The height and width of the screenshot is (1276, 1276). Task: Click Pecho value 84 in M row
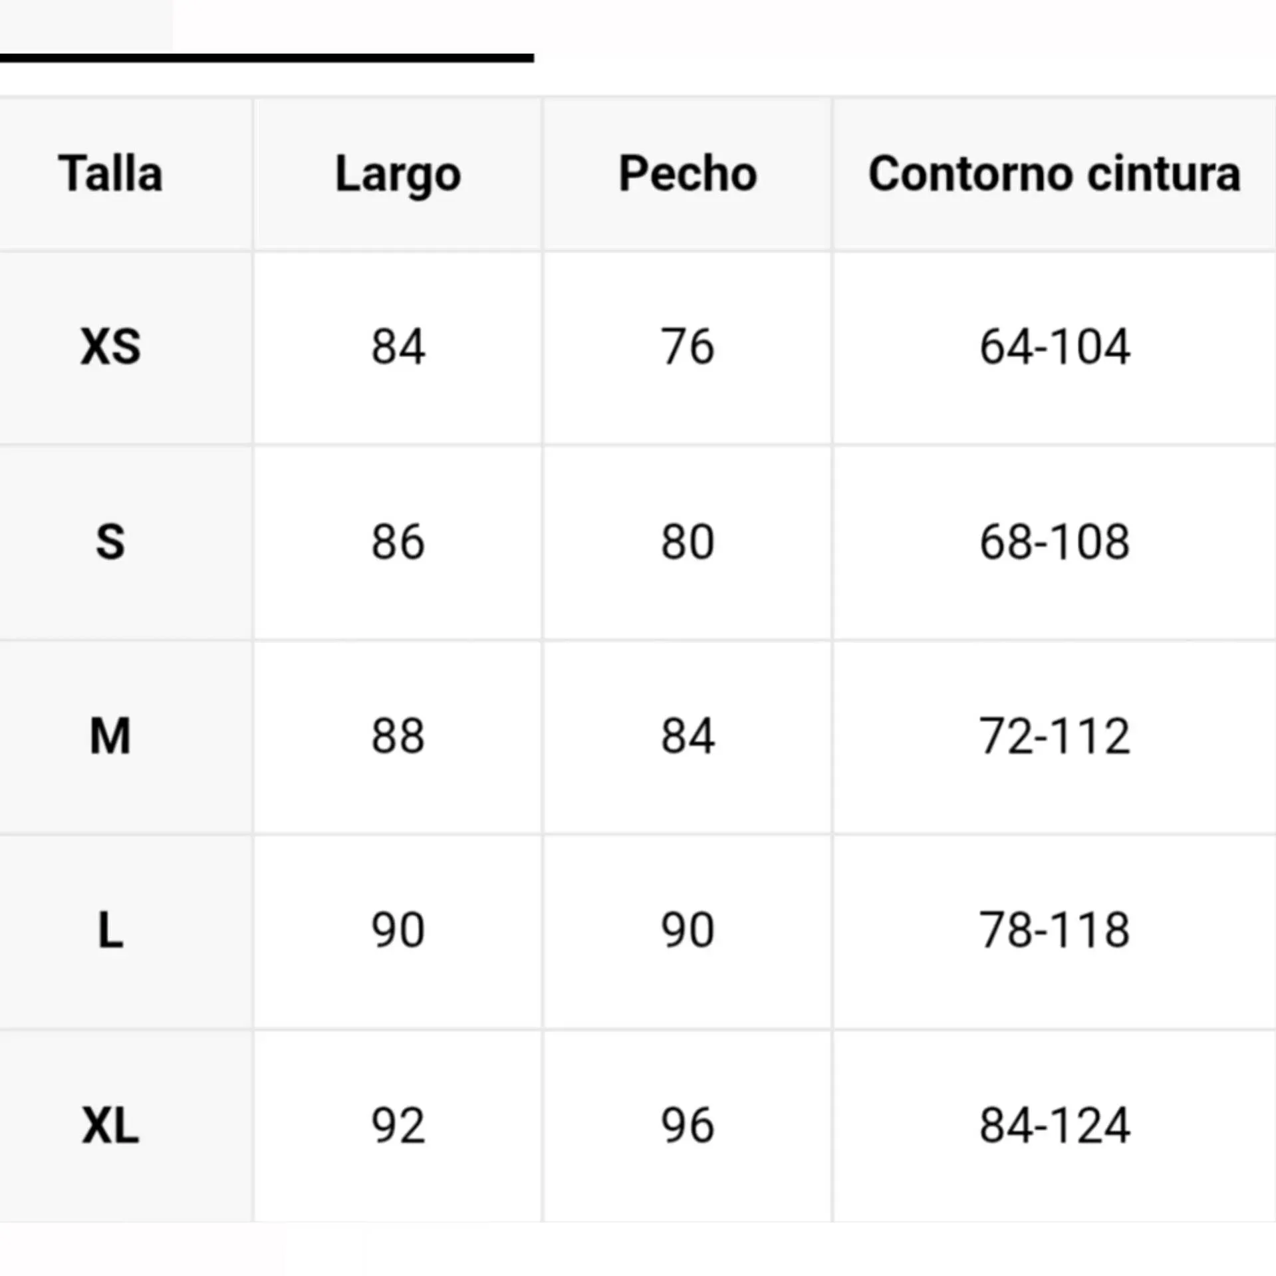point(688,736)
